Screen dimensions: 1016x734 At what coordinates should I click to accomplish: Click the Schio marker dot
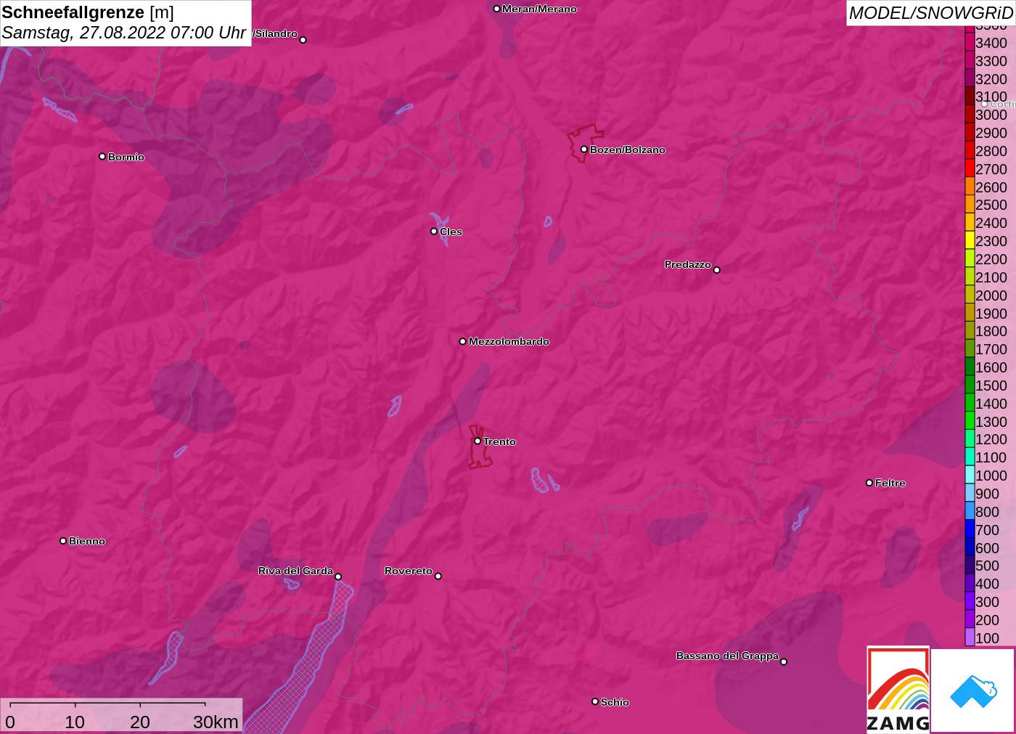(595, 701)
